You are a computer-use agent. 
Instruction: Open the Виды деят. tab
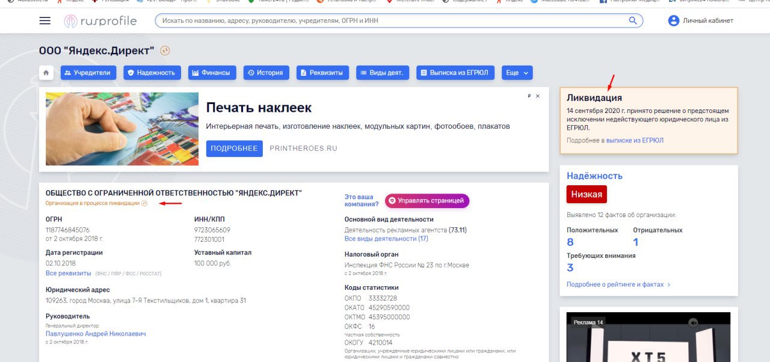382,73
